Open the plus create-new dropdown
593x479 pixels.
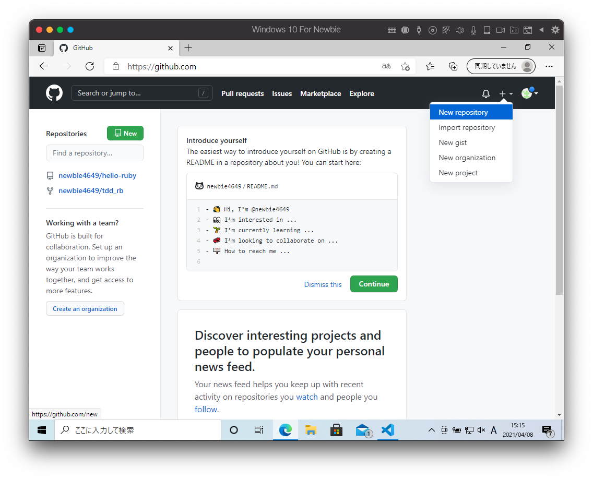506,94
